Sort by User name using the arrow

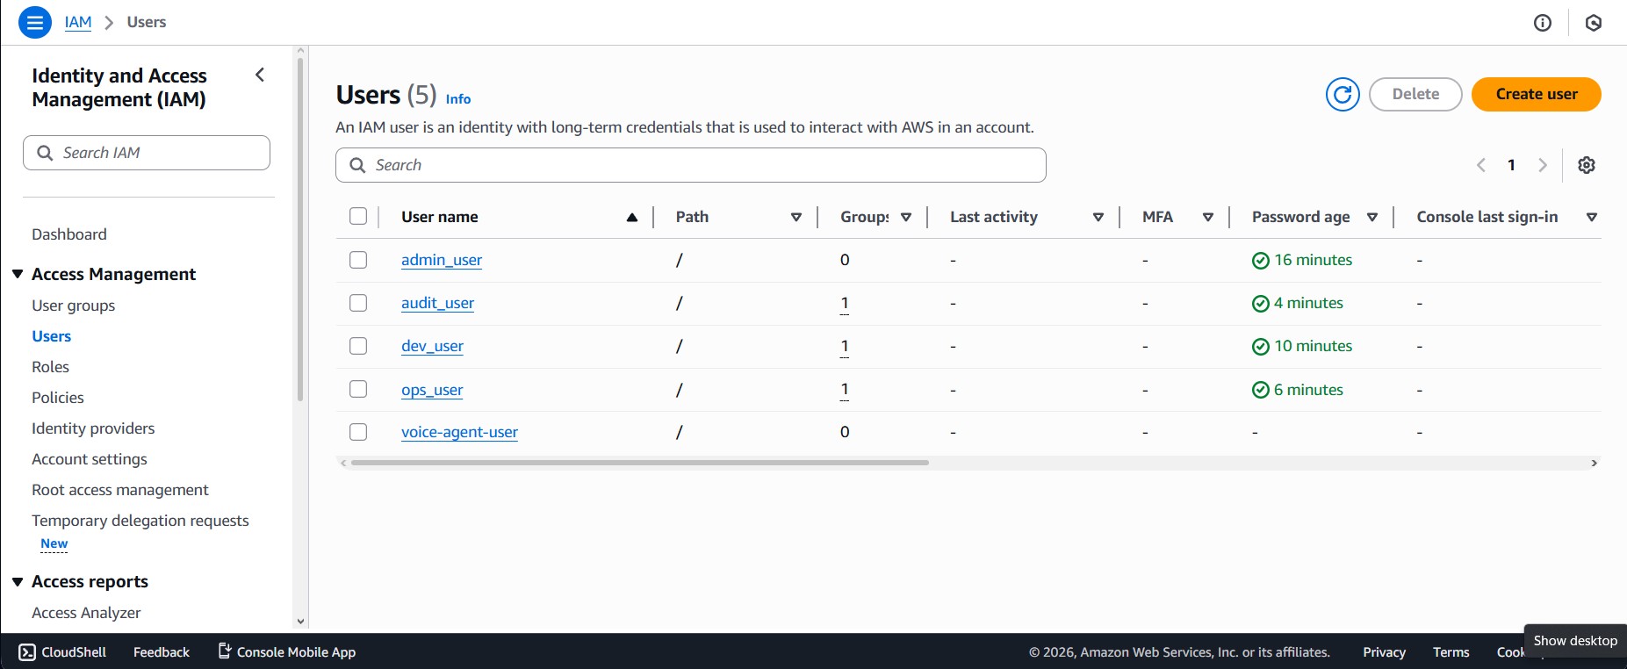coord(631,217)
